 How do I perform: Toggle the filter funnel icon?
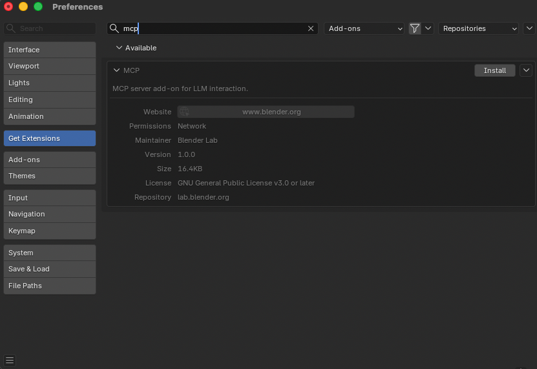pos(415,28)
